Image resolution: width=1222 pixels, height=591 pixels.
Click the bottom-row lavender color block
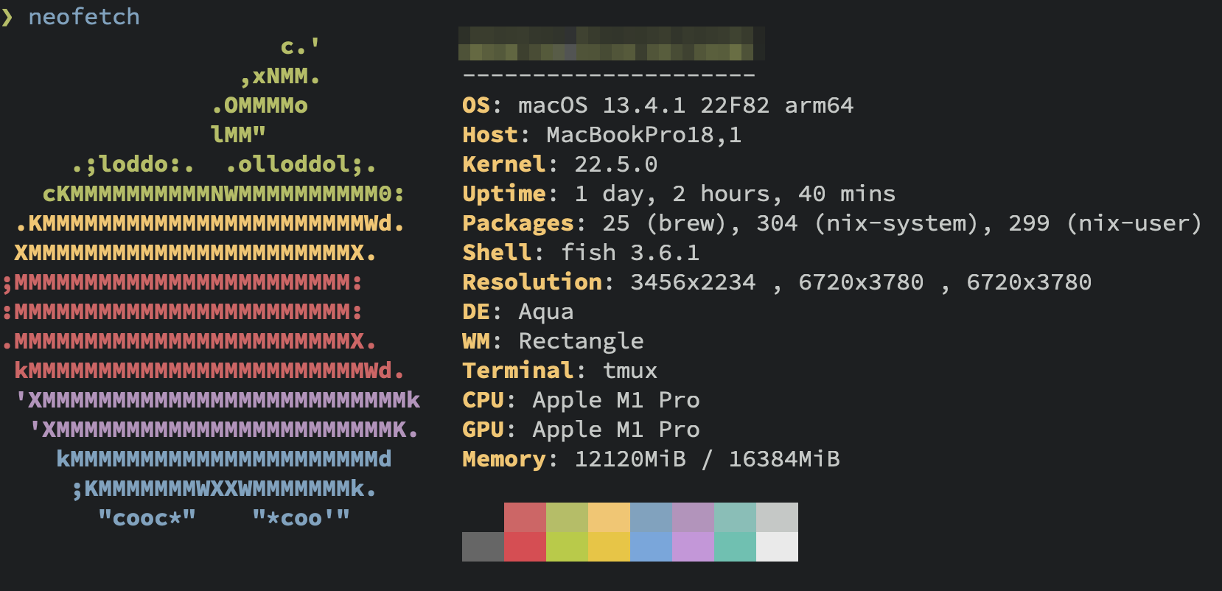[x=693, y=547]
